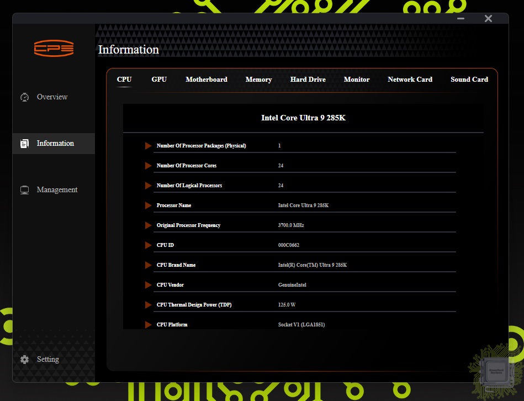The image size is (524, 401).
Task: Switch to the Sound Card tab
Action: (469, 80)
